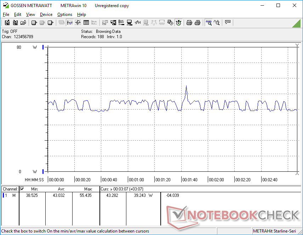Open the f(x) math function tool

(x=138, y=23)
